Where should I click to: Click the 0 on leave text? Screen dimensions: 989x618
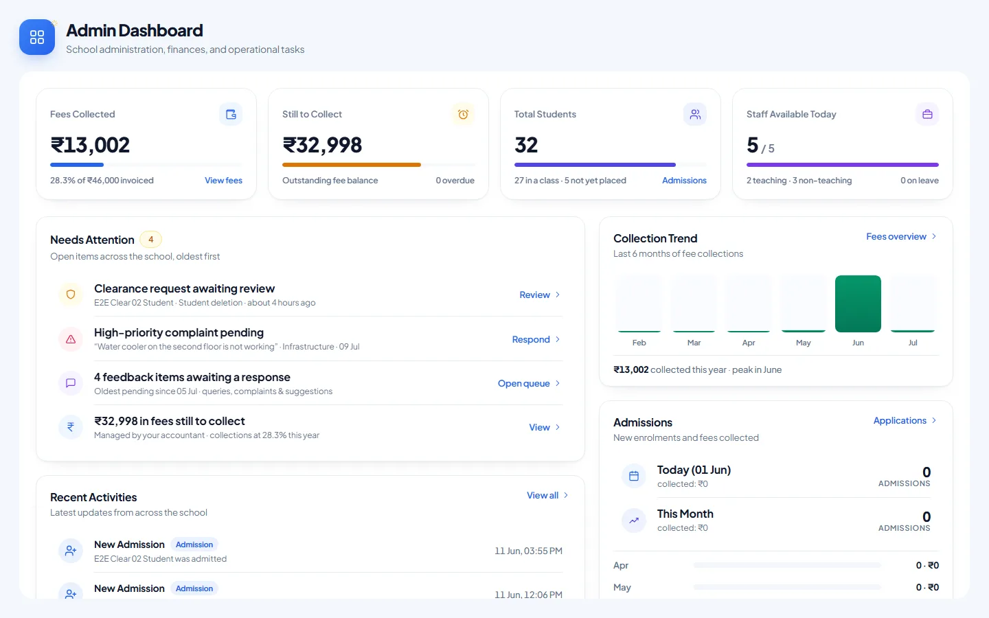click(920, 181)
